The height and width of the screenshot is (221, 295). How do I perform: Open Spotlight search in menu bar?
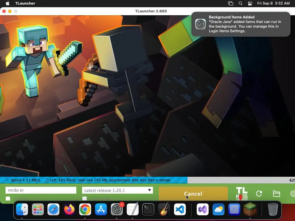tap(241, 3)
